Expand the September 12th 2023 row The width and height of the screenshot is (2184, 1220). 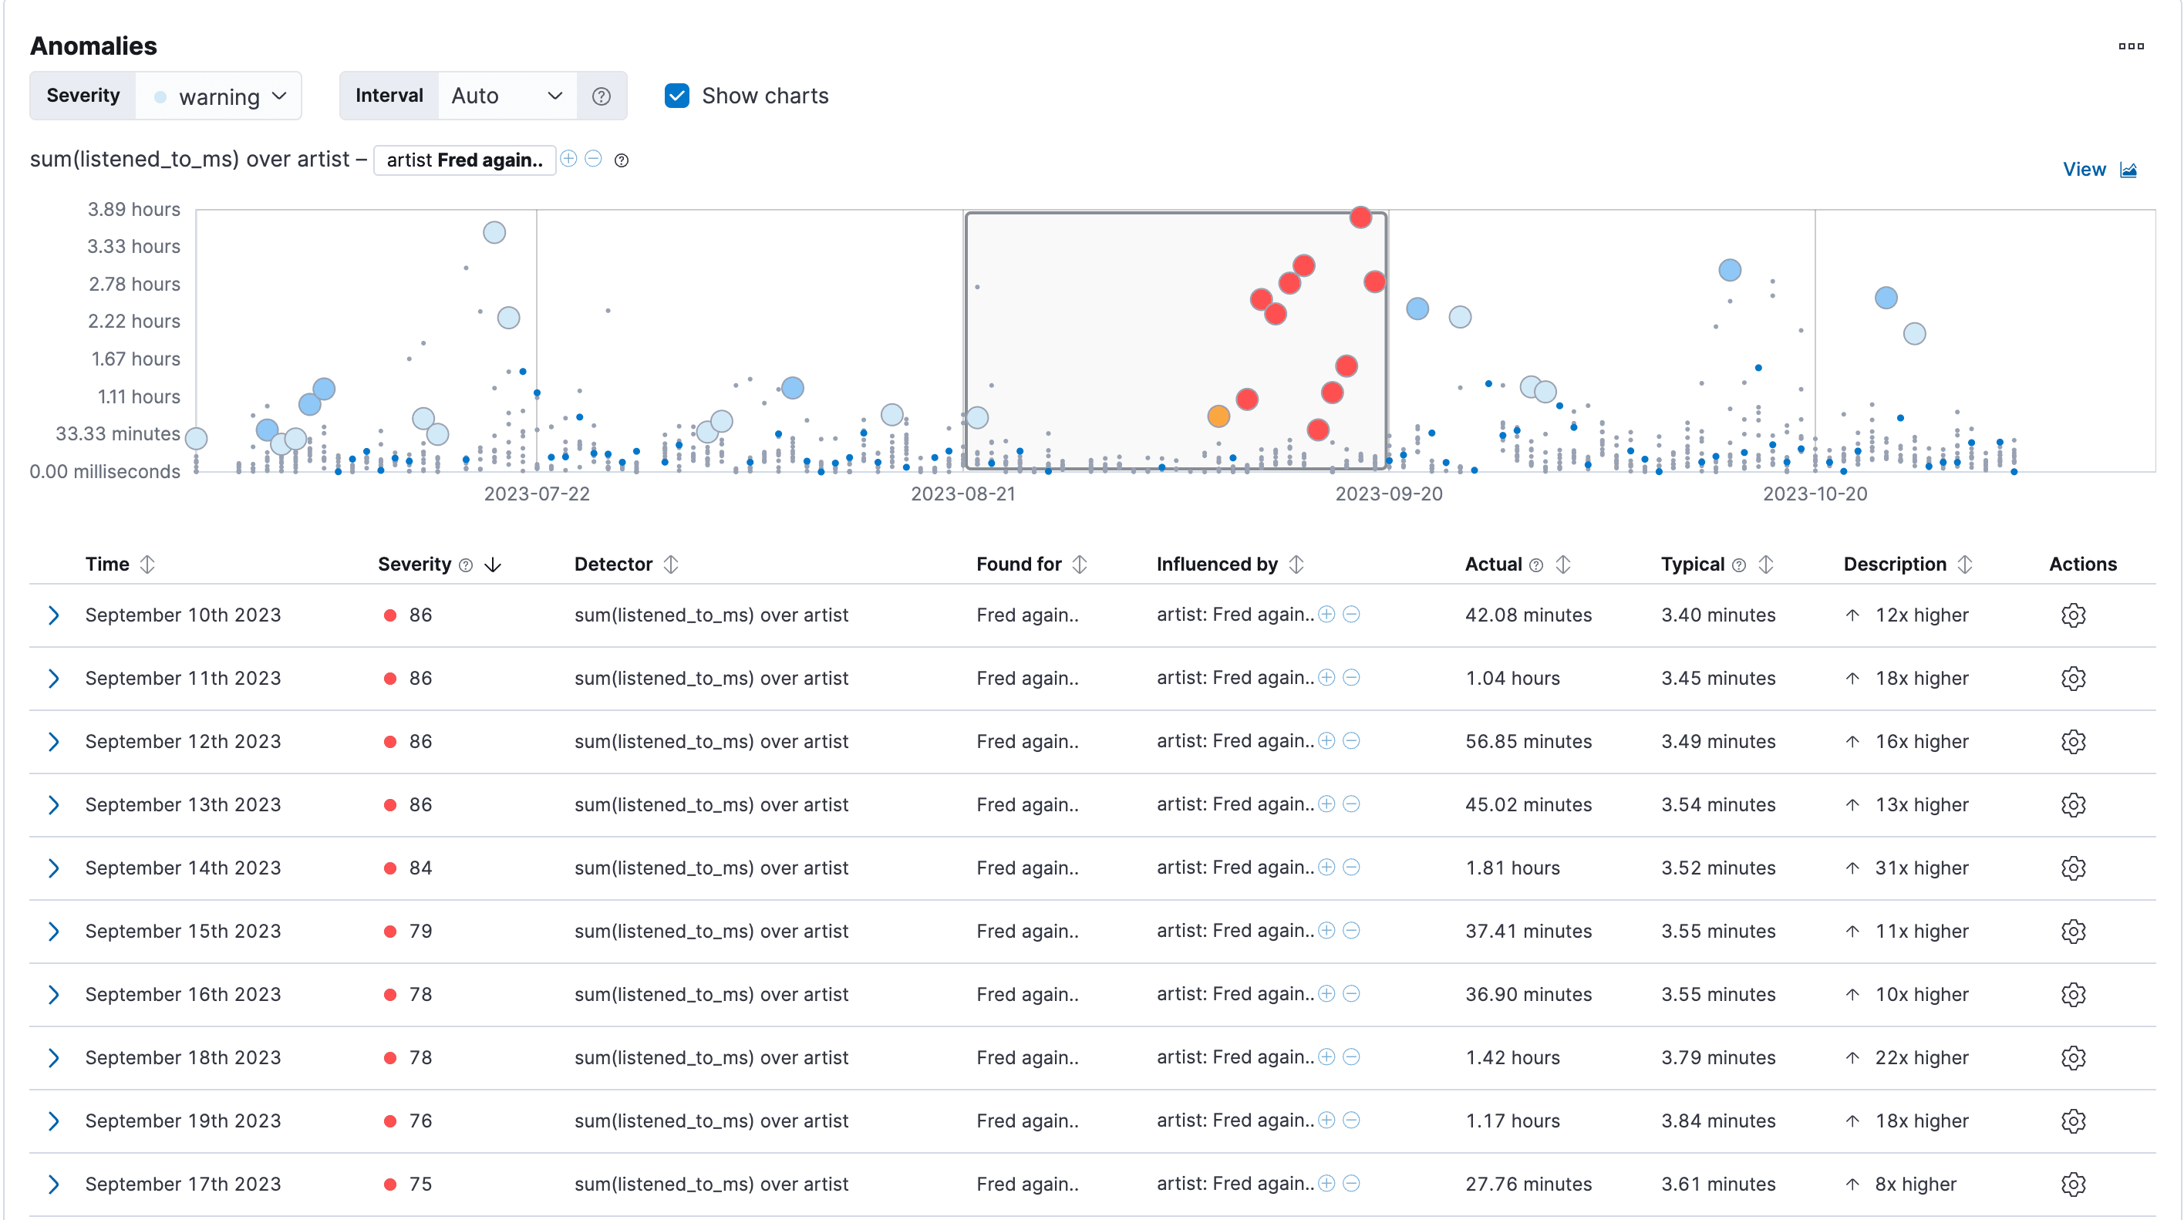pyautogui.click(x=53, y=741)
